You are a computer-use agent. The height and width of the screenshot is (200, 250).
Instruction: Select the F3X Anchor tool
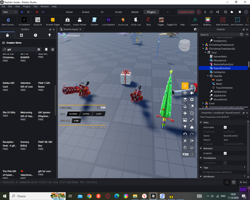(185, 106)
